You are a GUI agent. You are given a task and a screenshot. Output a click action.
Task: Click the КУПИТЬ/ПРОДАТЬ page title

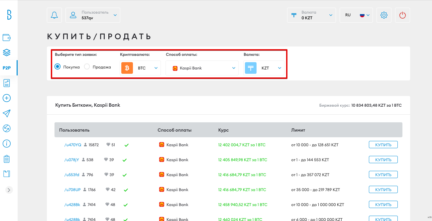(x=99, y=37)
